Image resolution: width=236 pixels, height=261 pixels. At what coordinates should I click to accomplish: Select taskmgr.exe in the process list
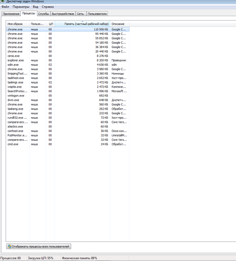point(16,82)
